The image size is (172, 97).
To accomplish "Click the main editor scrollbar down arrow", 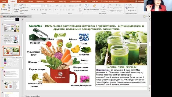I will [x=150, y=86].
